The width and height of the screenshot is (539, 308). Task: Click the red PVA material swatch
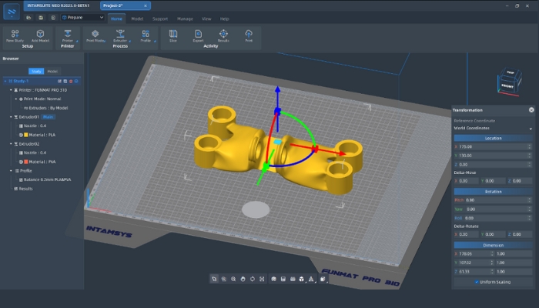(x=25, y=162)
